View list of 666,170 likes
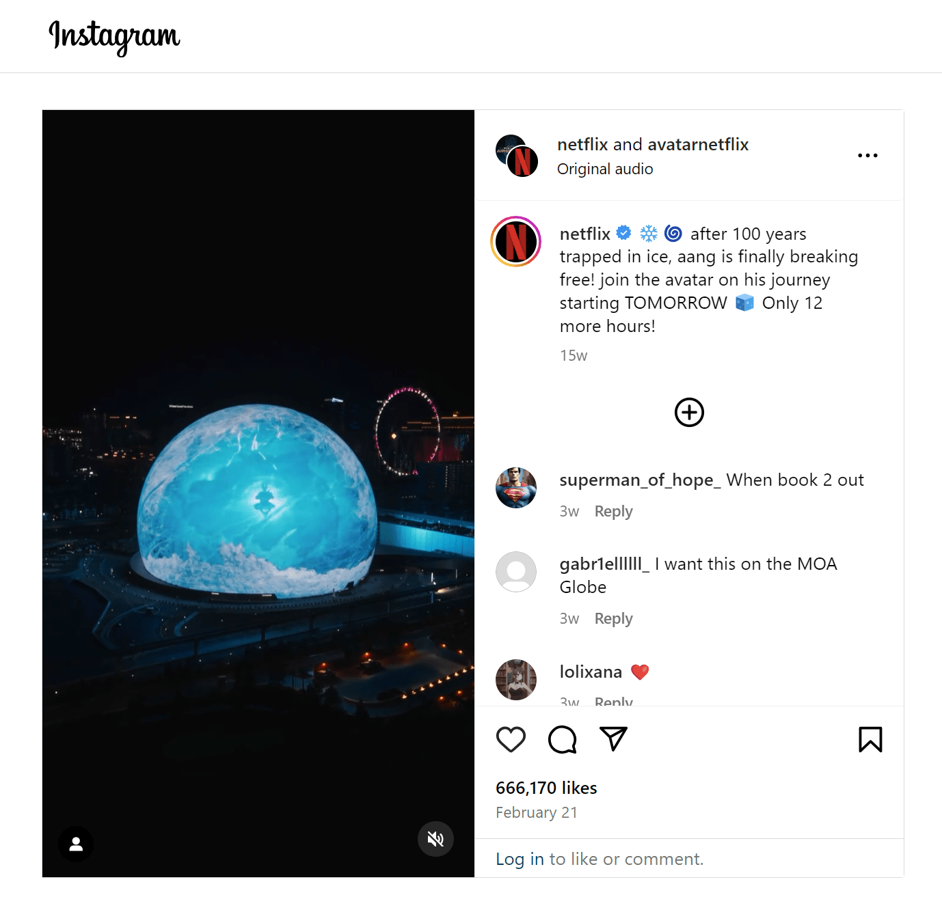942x910 pixels. click(x=546, y=788)
